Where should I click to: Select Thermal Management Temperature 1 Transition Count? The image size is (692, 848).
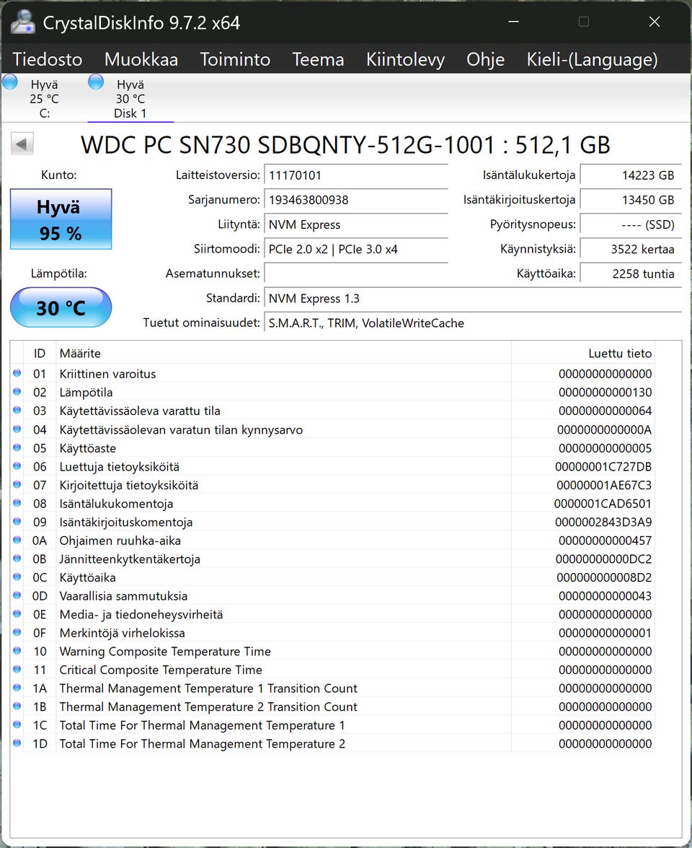(208, 688)
